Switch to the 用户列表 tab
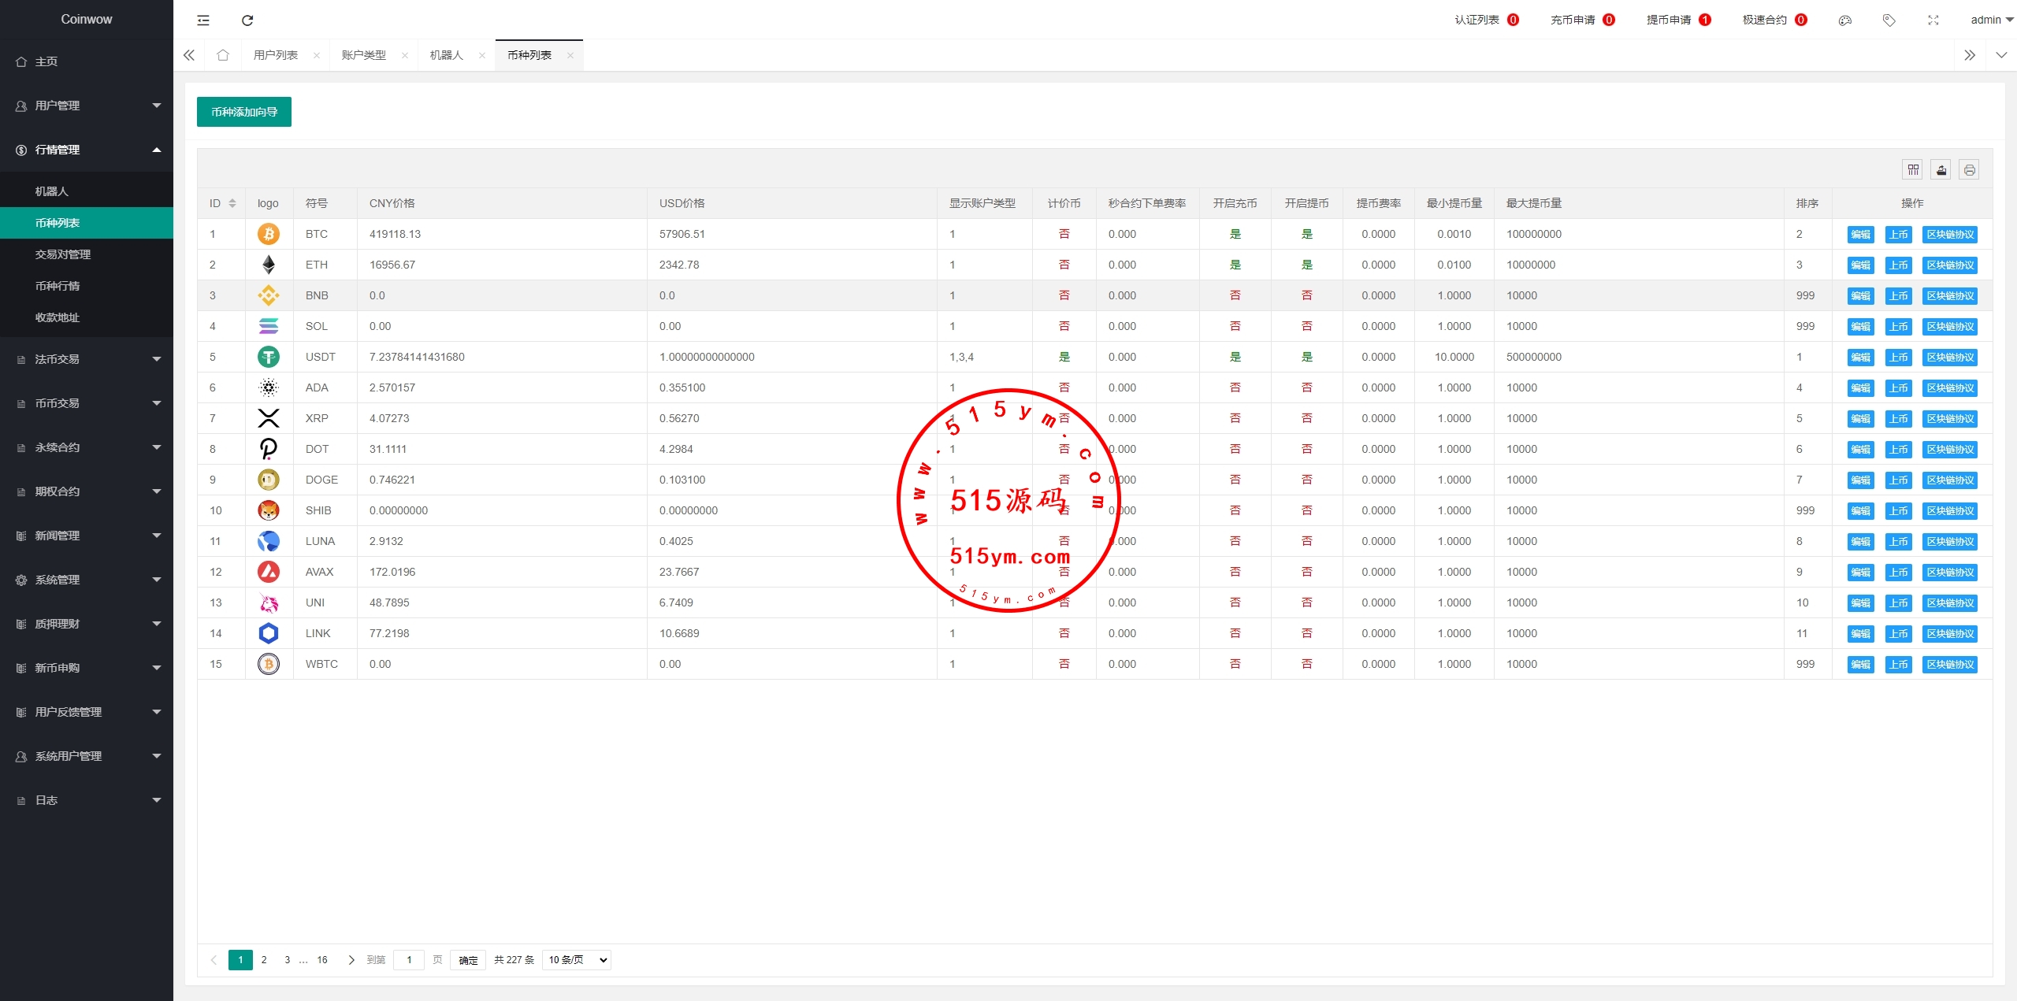The width and height of the screenshot is (2017, 1001). click(275, 55)
